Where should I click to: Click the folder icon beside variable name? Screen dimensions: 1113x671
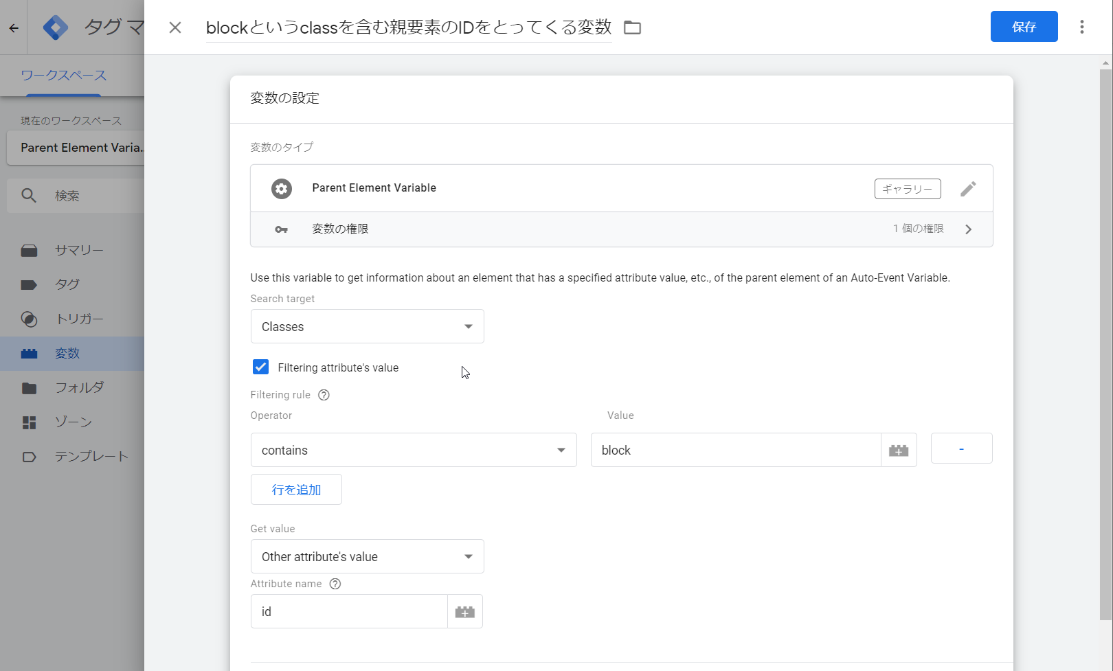point(632,27)
